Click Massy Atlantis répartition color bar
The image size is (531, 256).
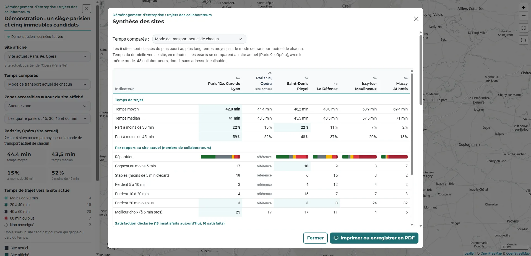coord(394,157)
